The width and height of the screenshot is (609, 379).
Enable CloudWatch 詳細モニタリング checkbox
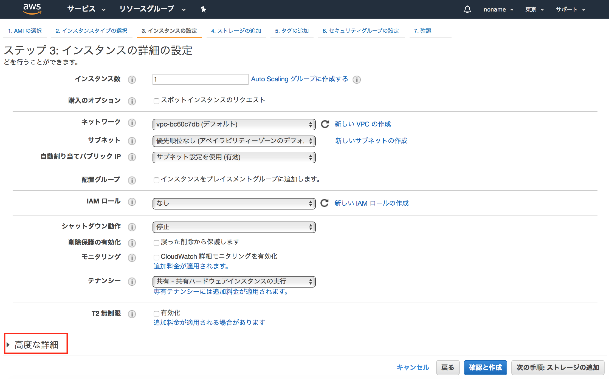pyautogui.click(x=156, y=257)
